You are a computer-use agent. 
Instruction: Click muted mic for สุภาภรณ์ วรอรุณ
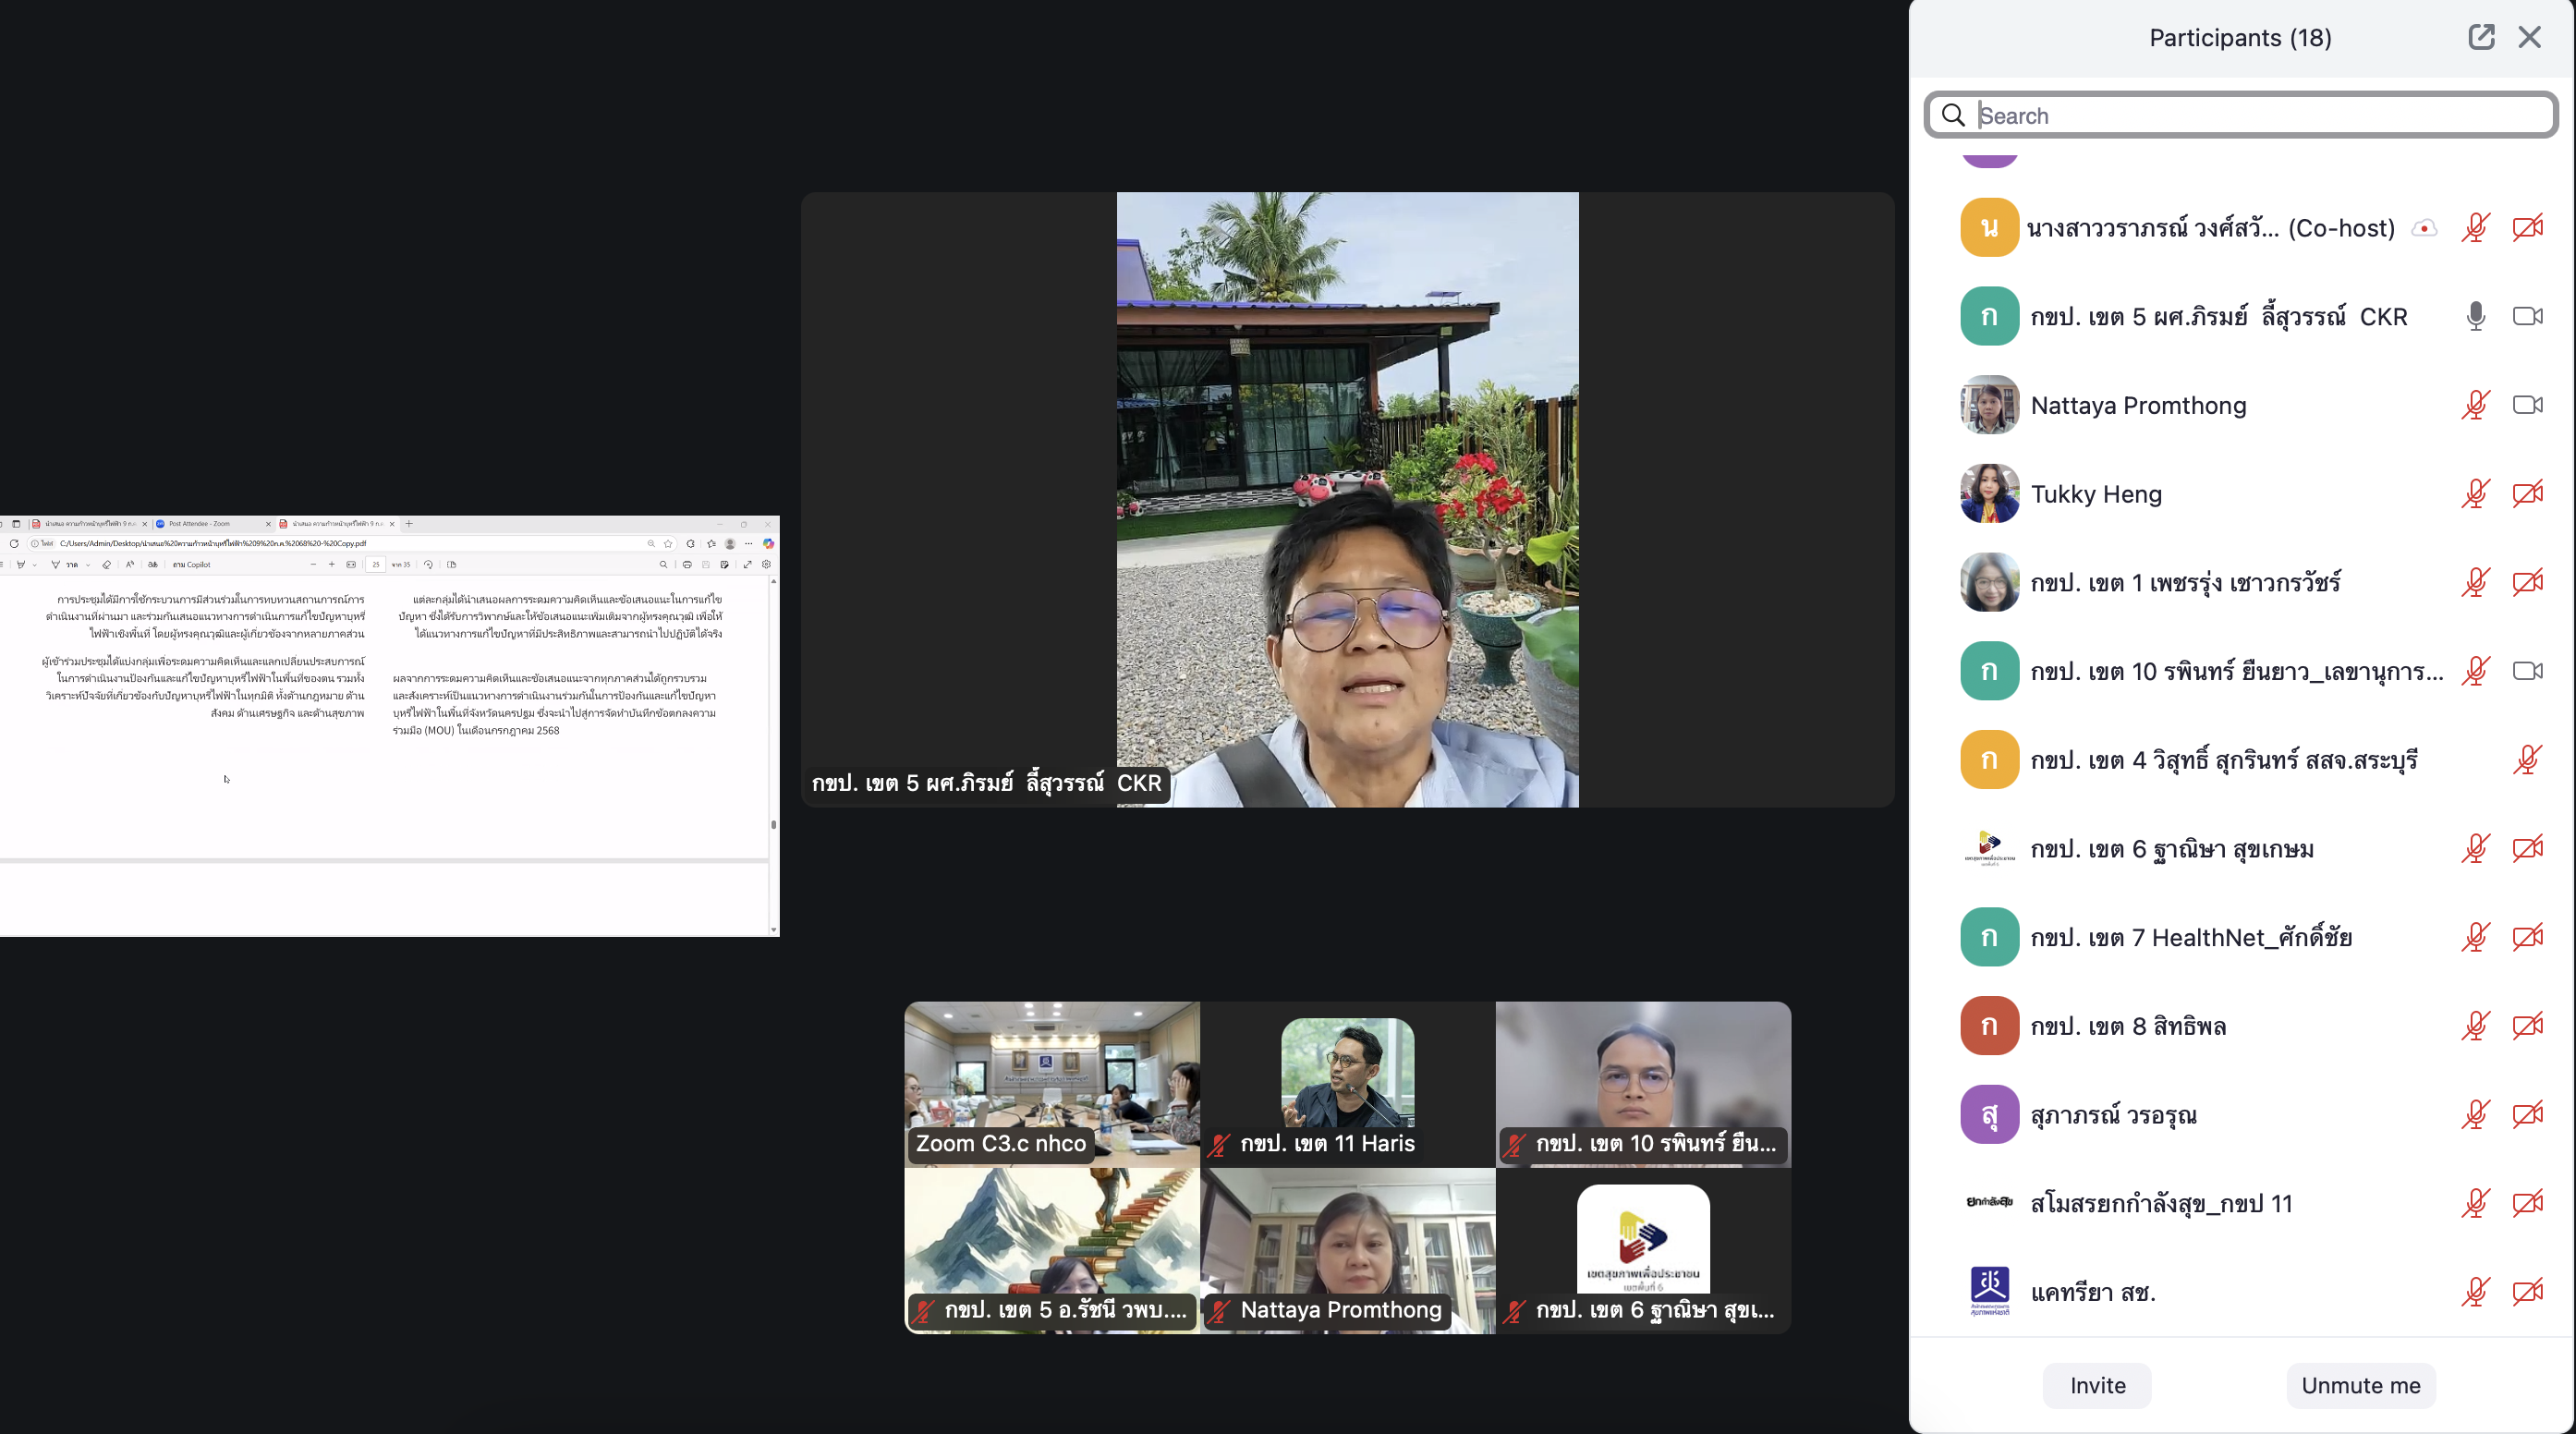[2475, 1115]
